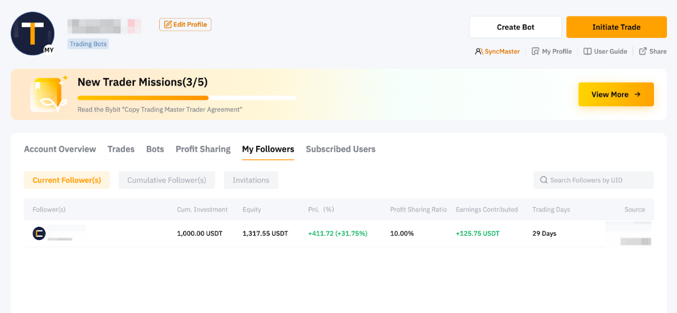
Task: Click the Create Bot button
Action: (x=515, y=27)
